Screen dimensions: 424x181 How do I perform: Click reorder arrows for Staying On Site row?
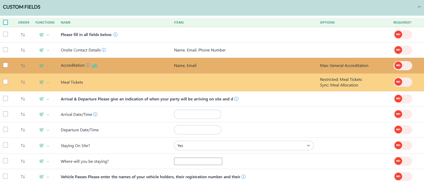click(x=23, y=146)
